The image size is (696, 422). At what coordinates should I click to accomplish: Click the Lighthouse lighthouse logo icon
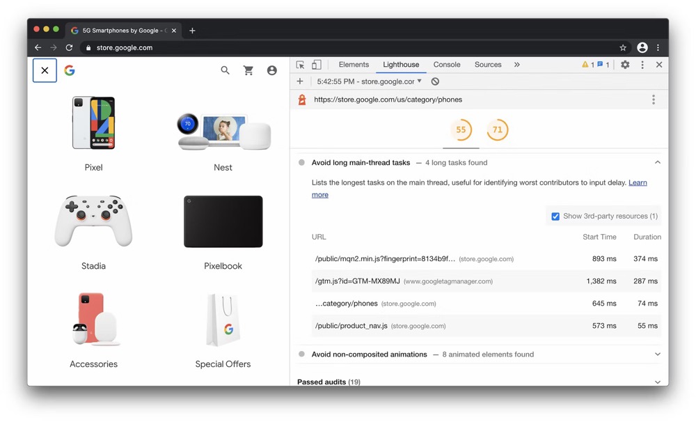[x=302, y=100]
